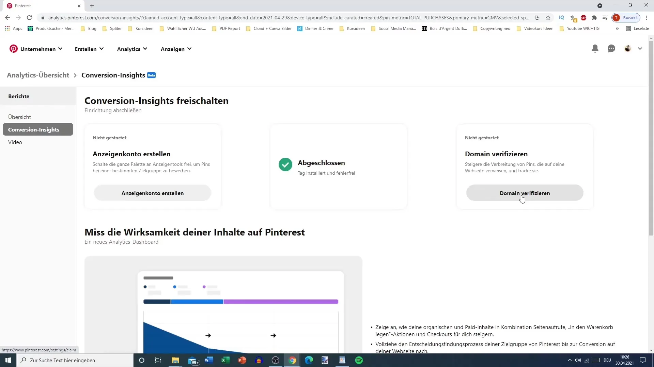Click the messages chat icon
654x367 pixels.
[x=612, y=48]
